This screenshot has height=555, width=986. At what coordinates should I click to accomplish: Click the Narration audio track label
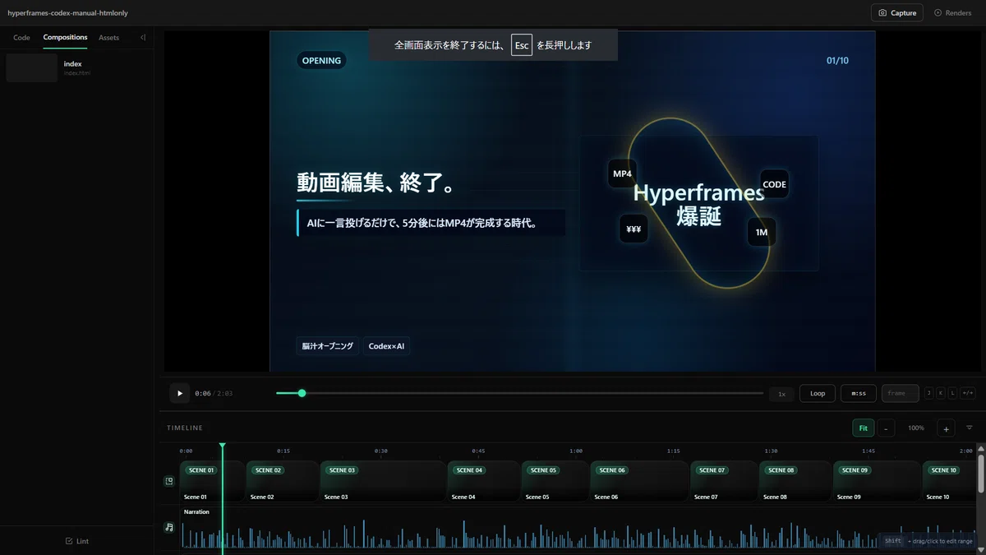point(196,511)
